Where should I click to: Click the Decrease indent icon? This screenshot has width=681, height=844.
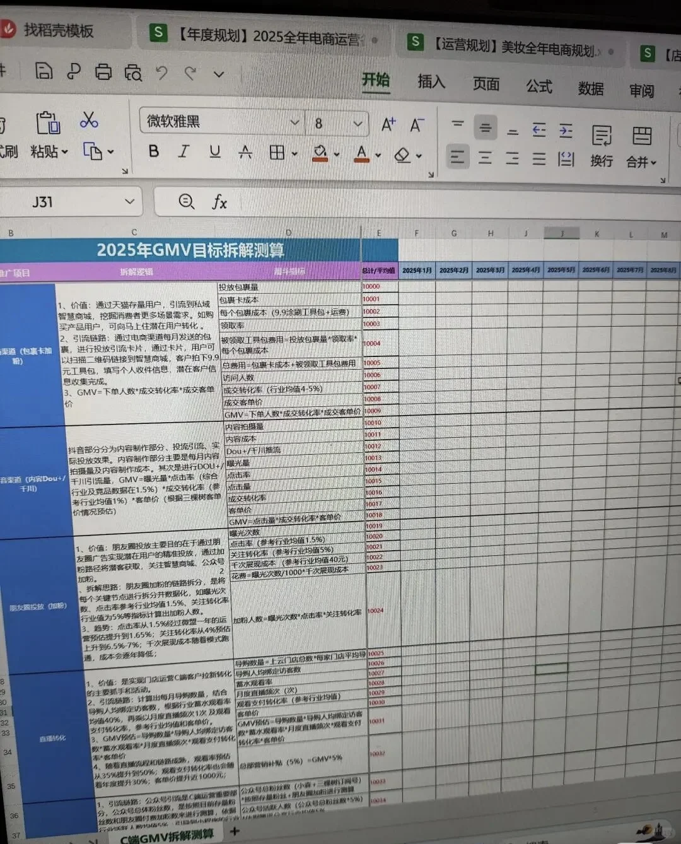(x=539, y=131)
